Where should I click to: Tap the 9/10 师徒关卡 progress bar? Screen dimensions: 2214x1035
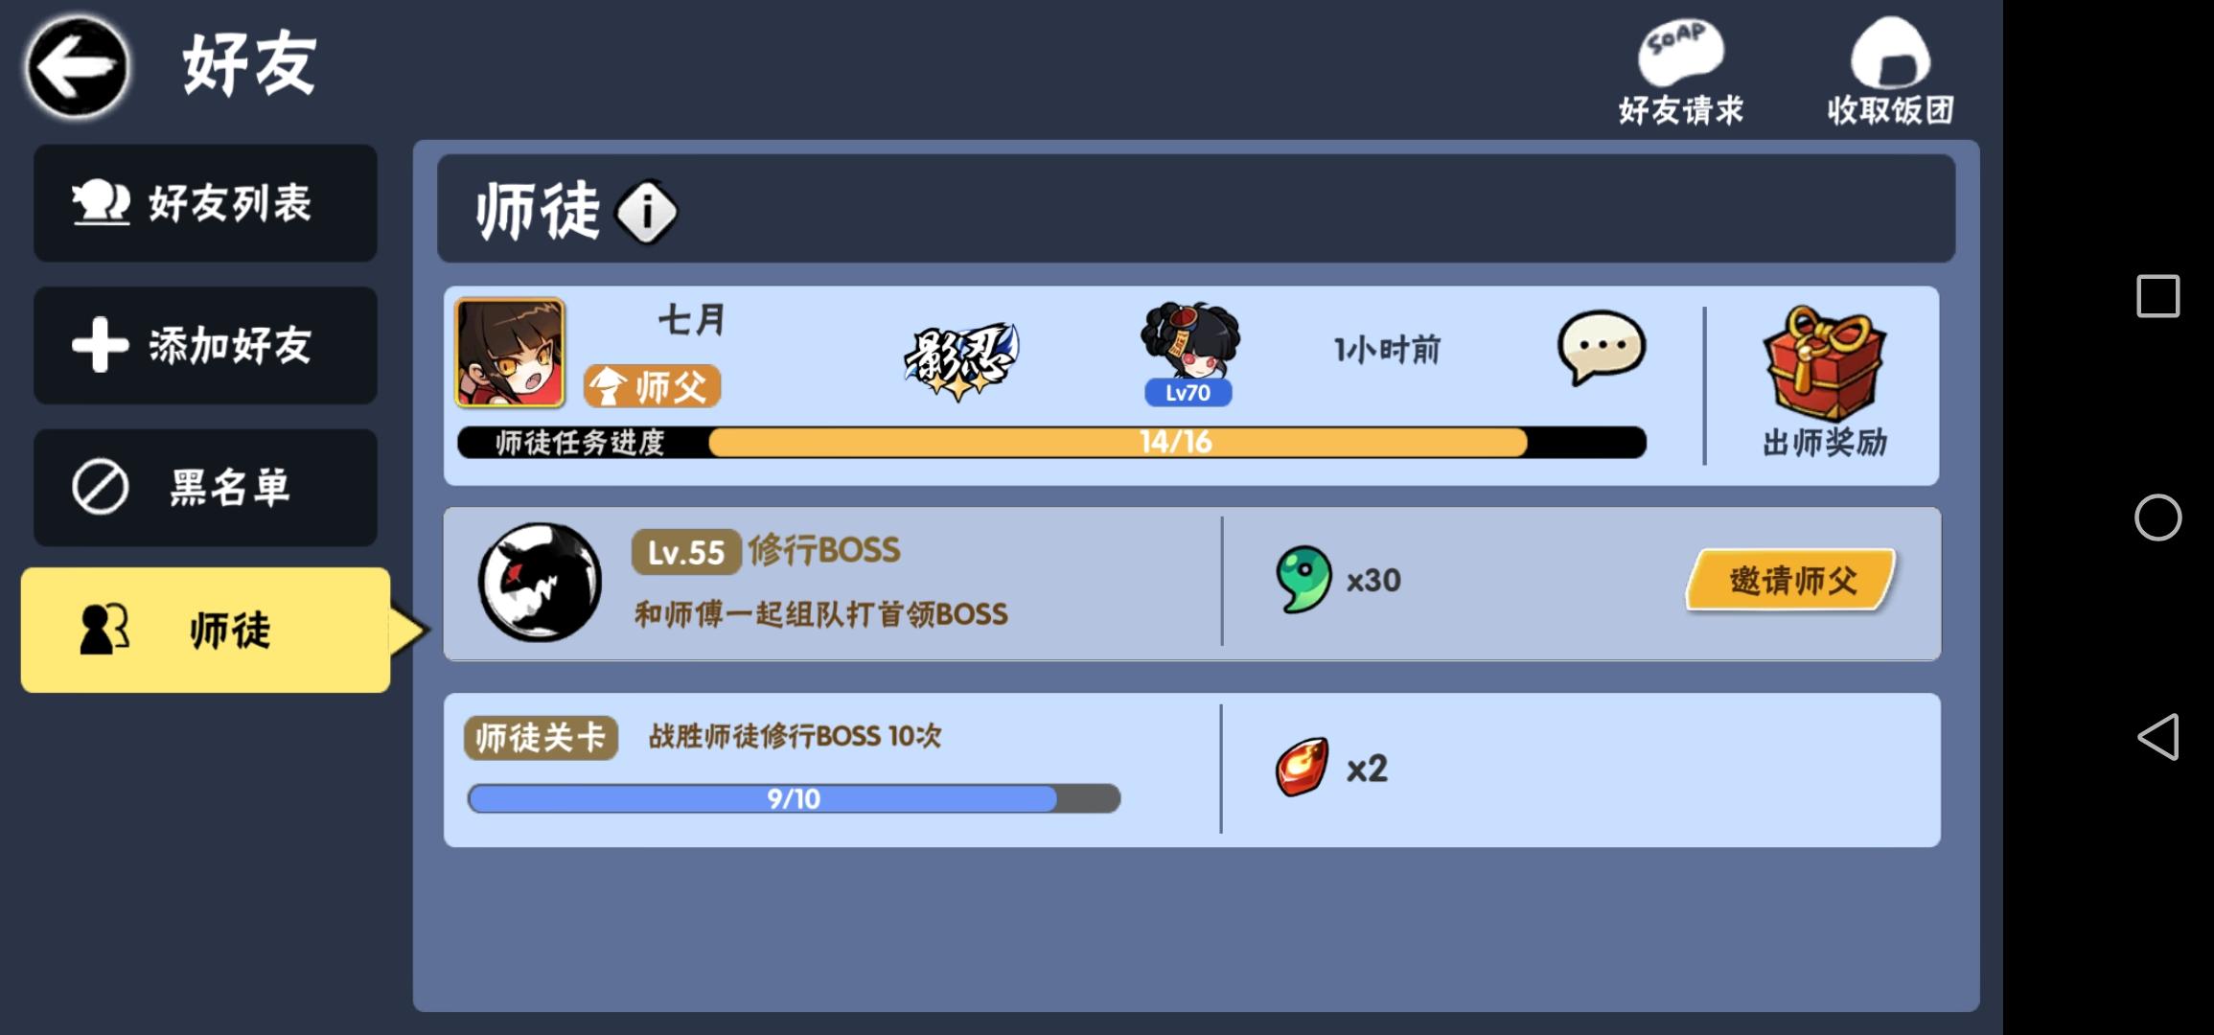click(x=794, y=798)
